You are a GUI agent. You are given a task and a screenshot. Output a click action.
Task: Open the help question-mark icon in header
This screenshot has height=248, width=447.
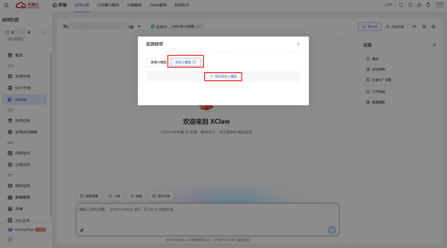(x=419, y=5)
